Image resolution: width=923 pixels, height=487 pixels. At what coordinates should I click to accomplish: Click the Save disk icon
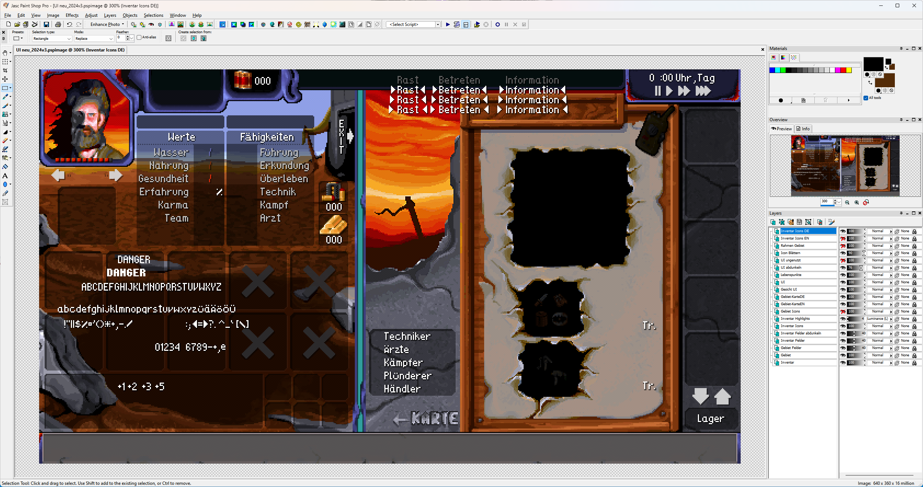(46, 24)
